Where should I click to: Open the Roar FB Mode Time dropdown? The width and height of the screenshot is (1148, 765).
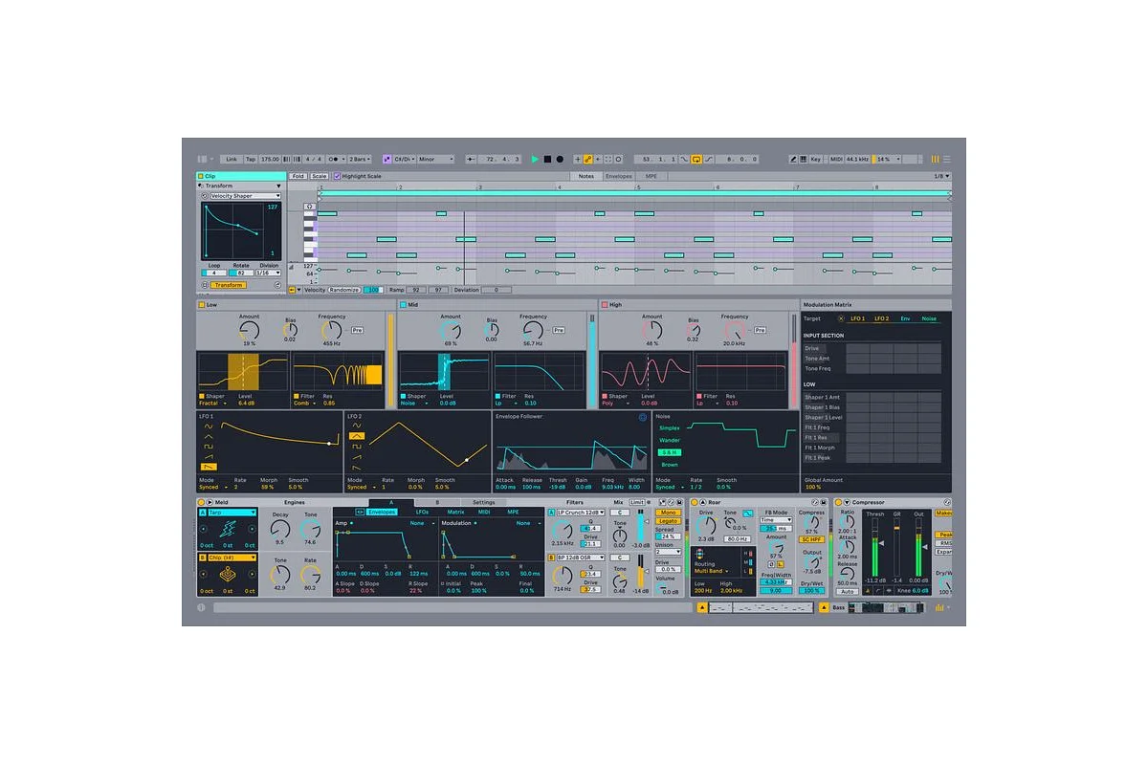click(x=776, y=520)
